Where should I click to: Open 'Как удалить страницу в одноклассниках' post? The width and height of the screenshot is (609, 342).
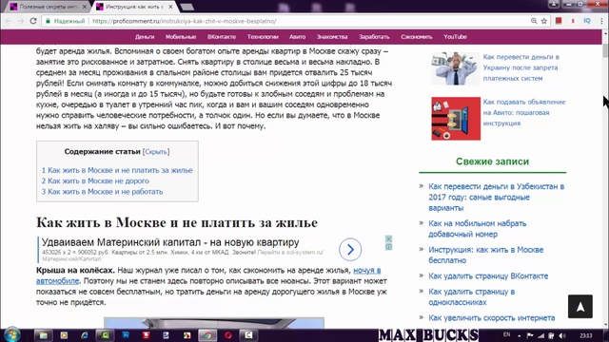[472, 297]
